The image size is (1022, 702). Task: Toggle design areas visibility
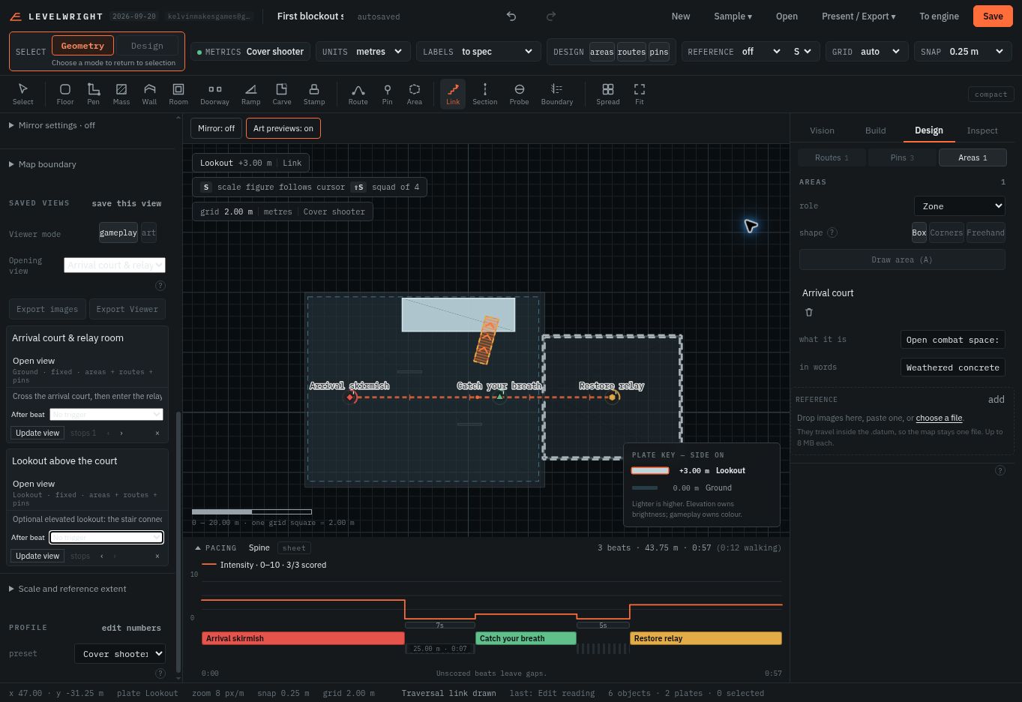pos(601,52)
